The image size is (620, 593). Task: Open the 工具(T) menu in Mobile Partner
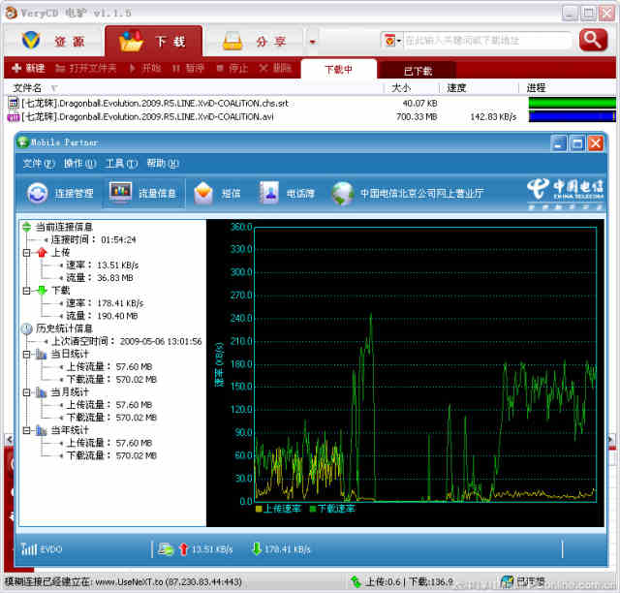pos(121,164)
